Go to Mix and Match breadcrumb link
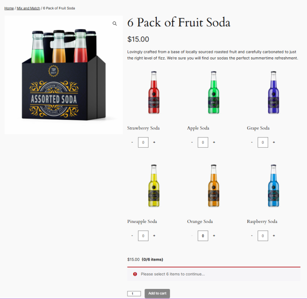The height and width of the screenshot is (299, 307). click(28, 8)
